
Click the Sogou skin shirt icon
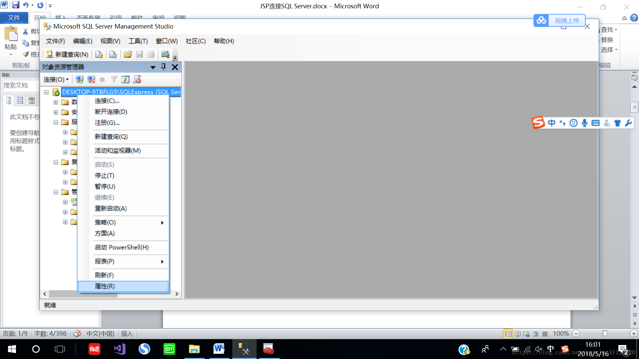(618, 123)
